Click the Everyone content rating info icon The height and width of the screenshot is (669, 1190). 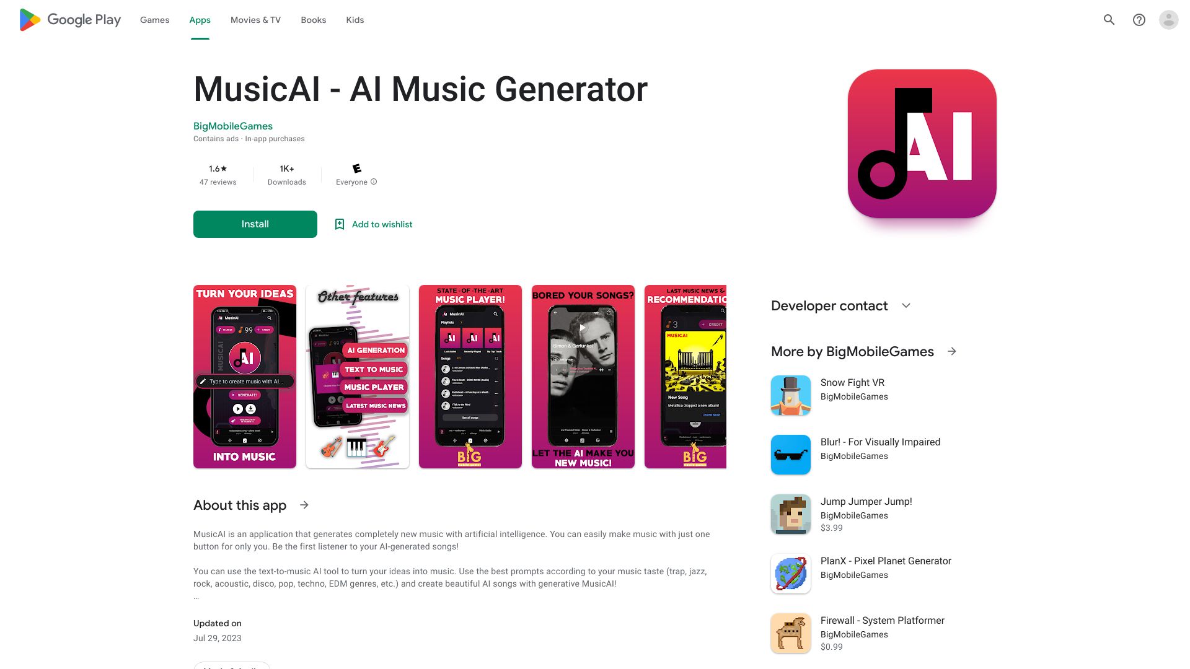coord(374,181)
